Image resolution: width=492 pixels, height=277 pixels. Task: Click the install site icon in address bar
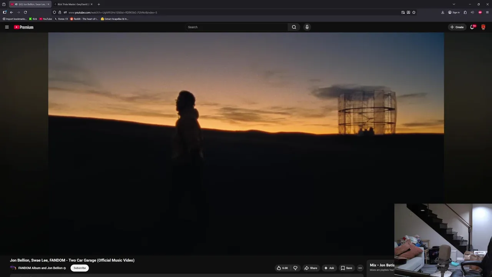[408, 12]
